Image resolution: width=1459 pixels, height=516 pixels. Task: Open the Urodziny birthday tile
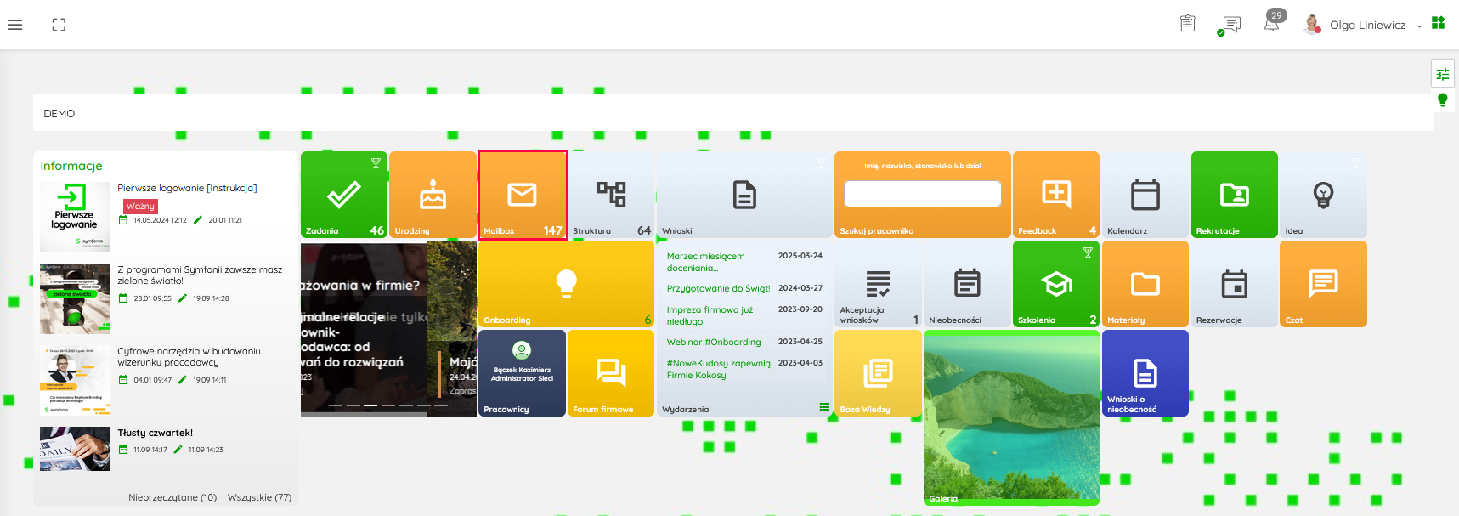pos(433,196)
